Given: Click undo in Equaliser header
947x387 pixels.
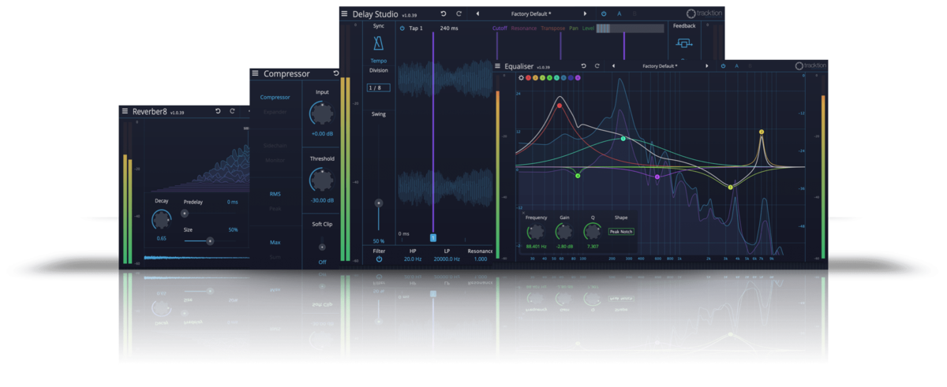Looking at the screenshot, I should (583, 66).
